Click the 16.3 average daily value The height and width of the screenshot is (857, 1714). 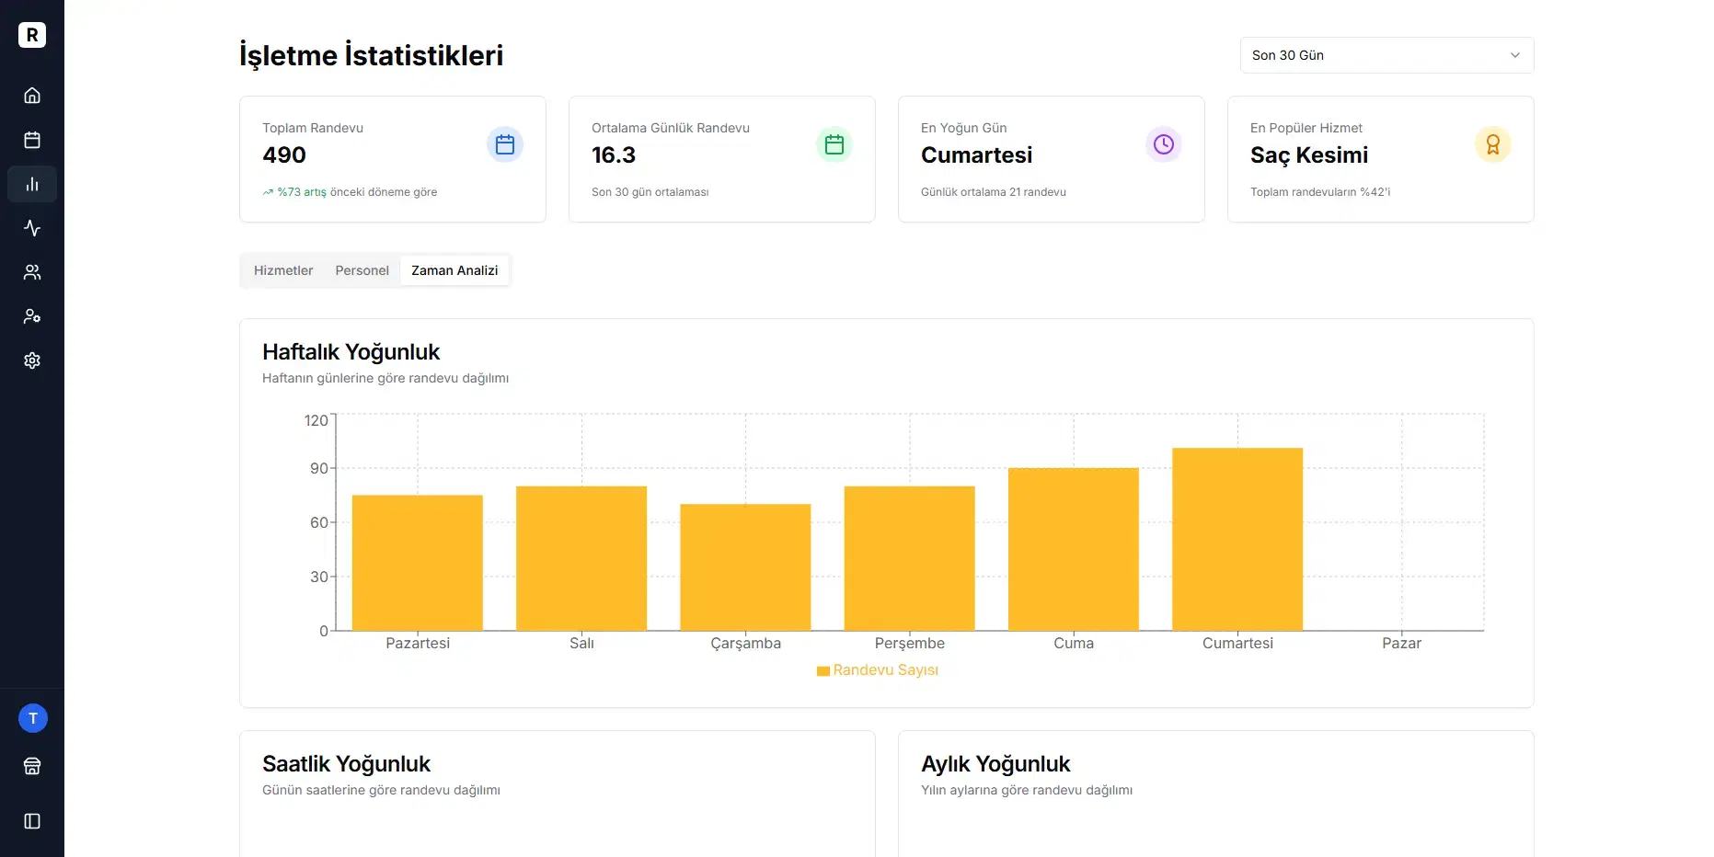(614, 155)
